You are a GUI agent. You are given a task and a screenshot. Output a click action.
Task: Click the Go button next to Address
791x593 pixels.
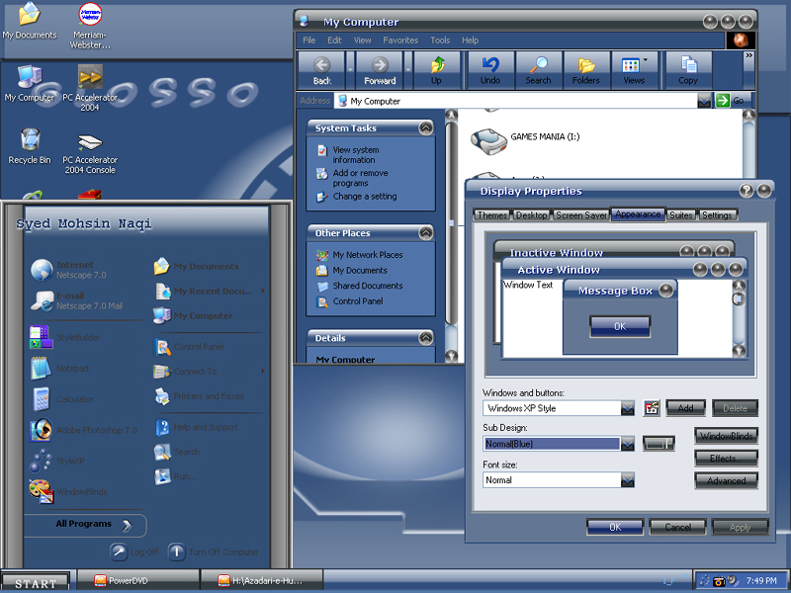point(732,101)
